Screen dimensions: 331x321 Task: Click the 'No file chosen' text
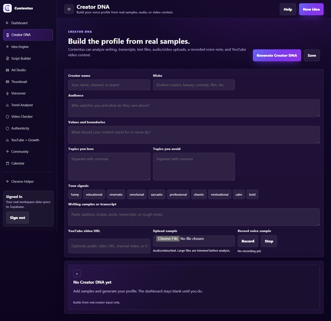click(x=192, y=239)
